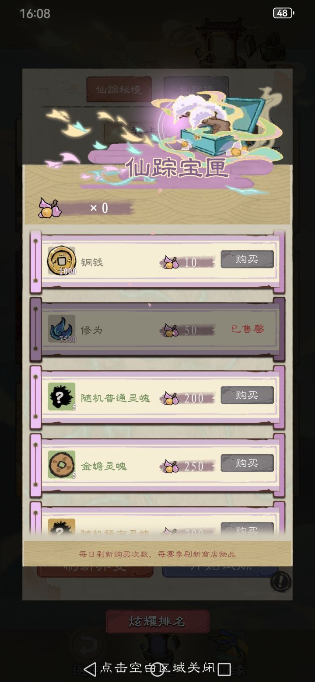Switch to the 仙踪秘境 tab
The image size is (315, 682).
coord(119,90)
